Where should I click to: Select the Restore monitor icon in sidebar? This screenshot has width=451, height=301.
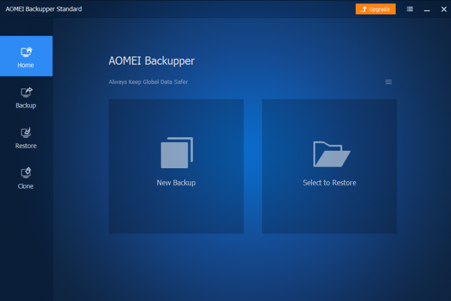[x=26, y=133]
